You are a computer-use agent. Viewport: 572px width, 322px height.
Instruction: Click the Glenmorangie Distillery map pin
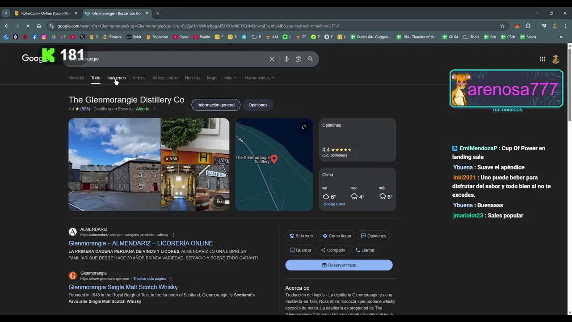click(x=274, y=159)
